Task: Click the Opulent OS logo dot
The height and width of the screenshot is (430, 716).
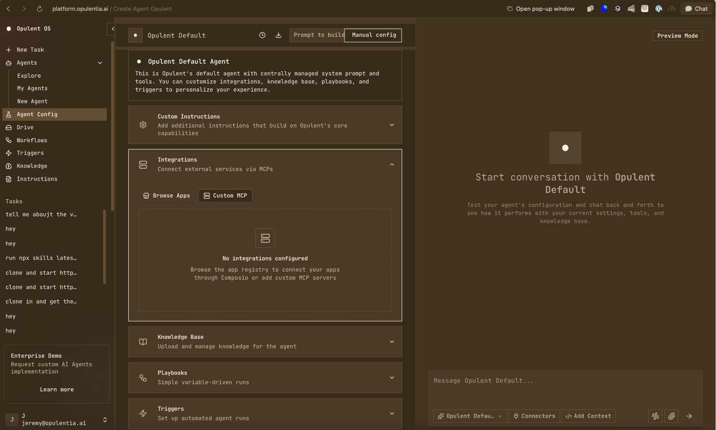Action: [x=9, y=29]
